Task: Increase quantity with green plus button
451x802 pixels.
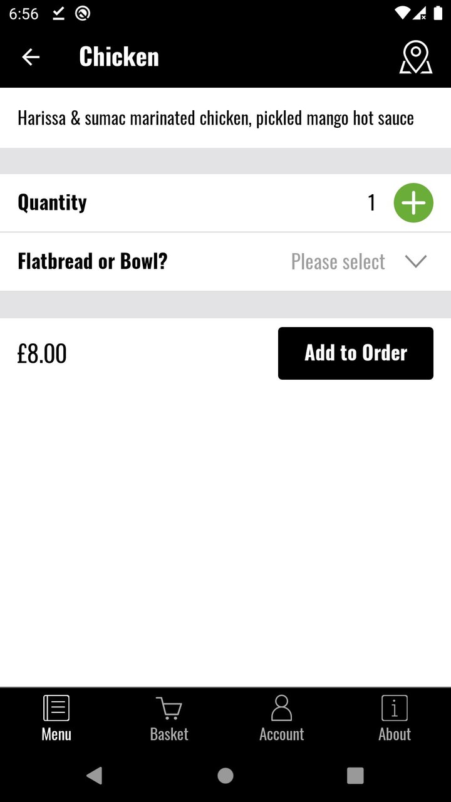Action: point(413,203)
